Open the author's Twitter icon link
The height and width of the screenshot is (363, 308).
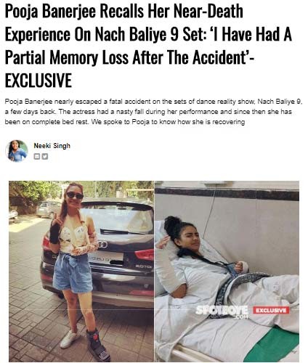pos(45,157)
